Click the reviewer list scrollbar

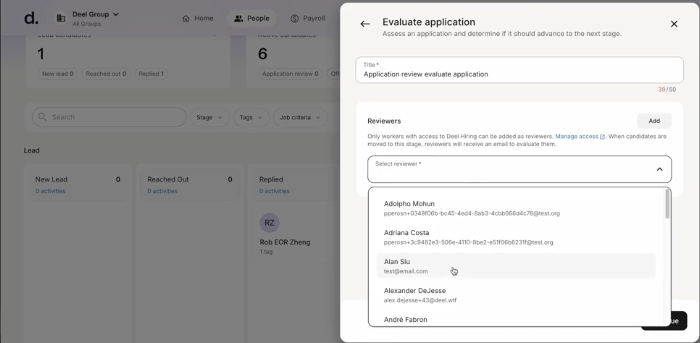click(667, 204)
